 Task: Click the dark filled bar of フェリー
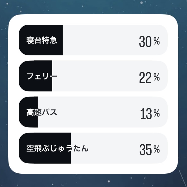tap(35, 76)
